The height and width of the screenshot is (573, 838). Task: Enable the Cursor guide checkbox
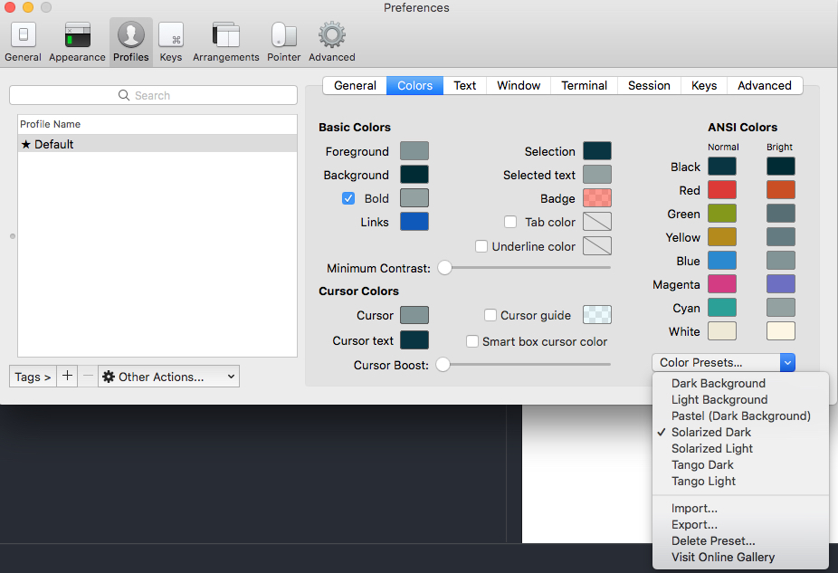coord(490,315)
